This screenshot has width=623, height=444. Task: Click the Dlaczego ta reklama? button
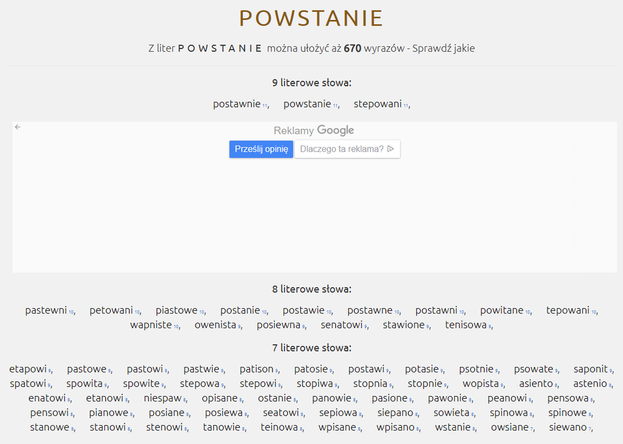point(347,149)
